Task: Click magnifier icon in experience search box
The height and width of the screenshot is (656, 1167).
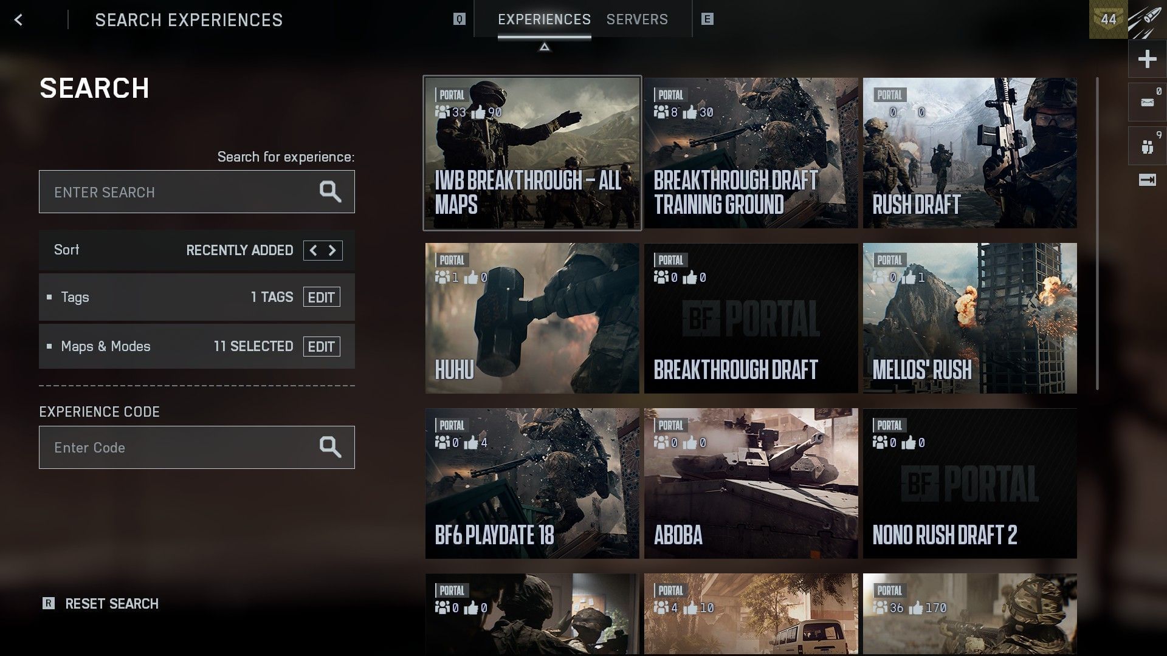Action: click(330, 192)
